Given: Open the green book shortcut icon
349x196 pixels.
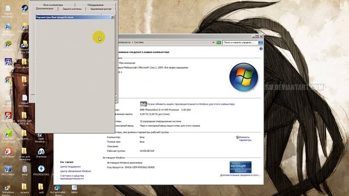Looking at the screenshot, I should [x=8, y=44].
